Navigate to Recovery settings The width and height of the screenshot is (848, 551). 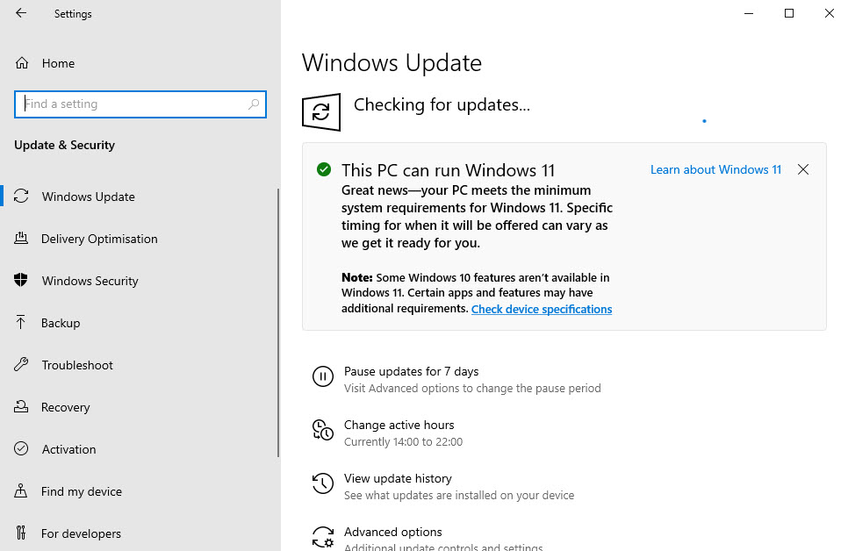click(66, 407)
